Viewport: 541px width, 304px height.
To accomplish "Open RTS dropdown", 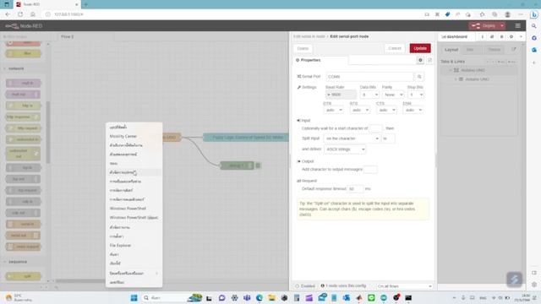I will (360, 110).
